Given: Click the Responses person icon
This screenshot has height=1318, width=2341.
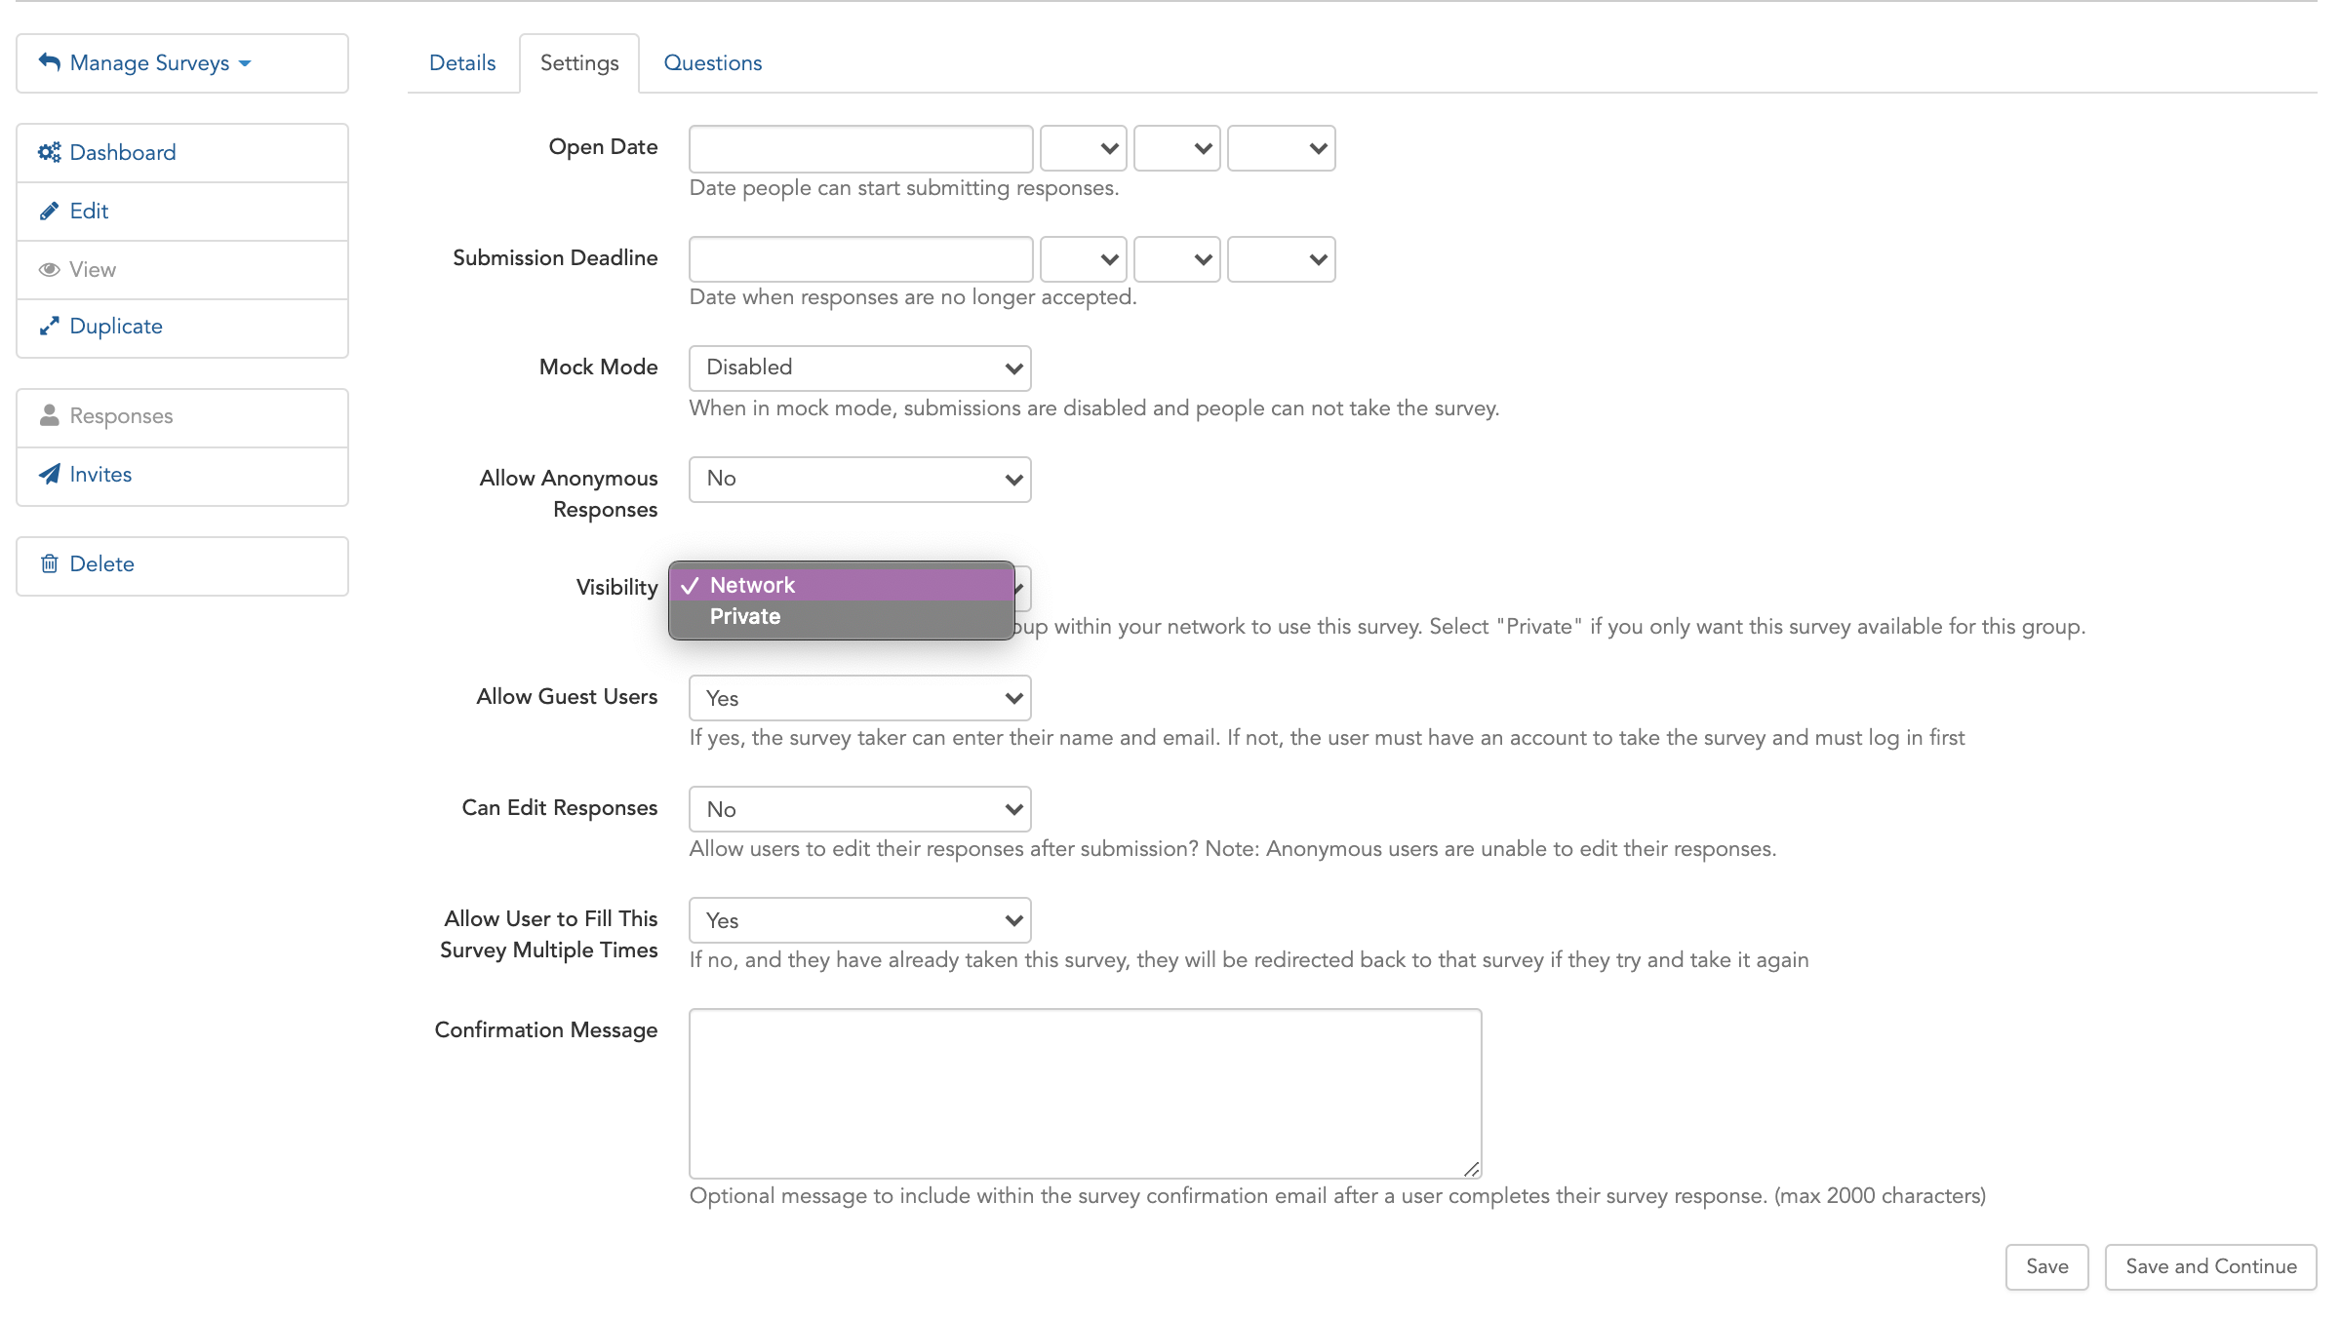Looking at the screenshot, I should (50, 415).
